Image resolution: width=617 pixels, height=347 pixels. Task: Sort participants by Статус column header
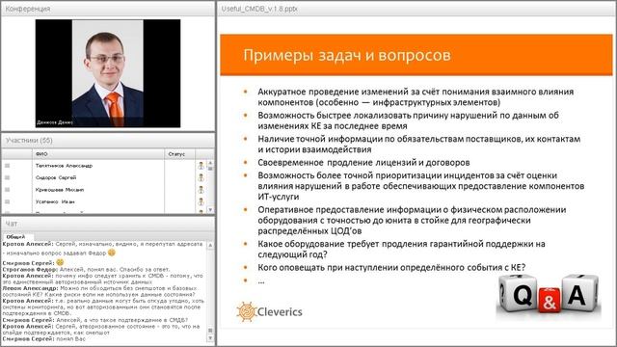point(180,154)
